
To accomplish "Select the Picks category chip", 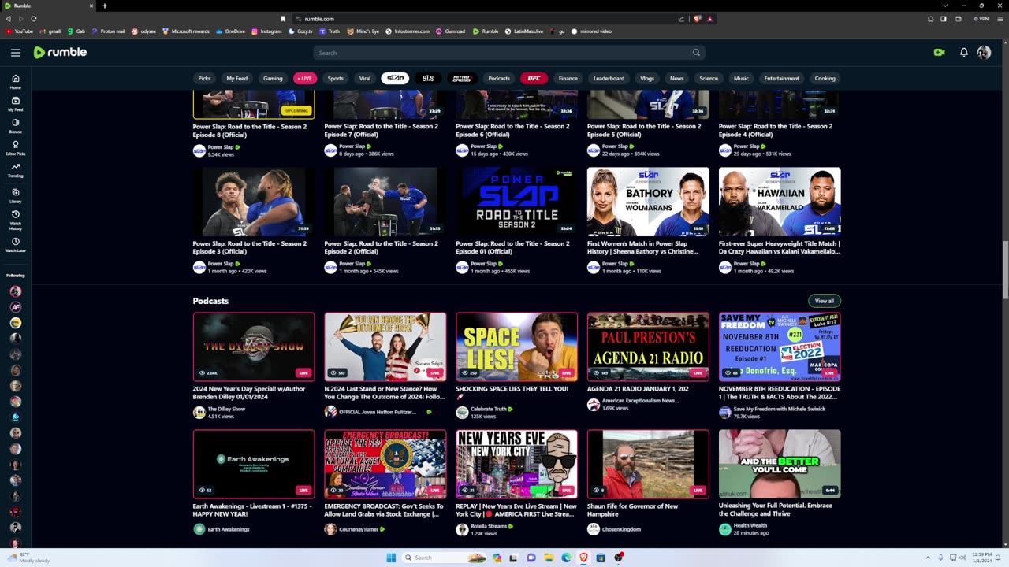I will (204, 78).
